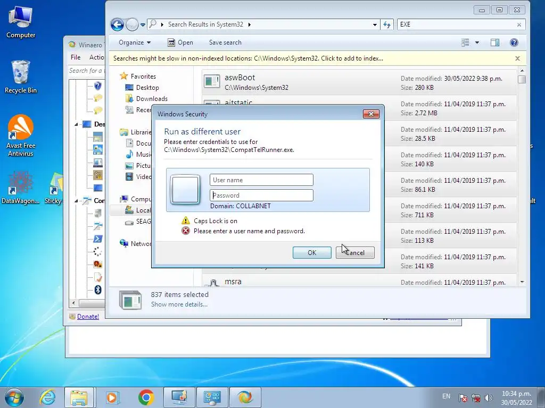Screen dimensions: 545x408
Task: Click the Videos library icon
Action: tap(129, 176)
